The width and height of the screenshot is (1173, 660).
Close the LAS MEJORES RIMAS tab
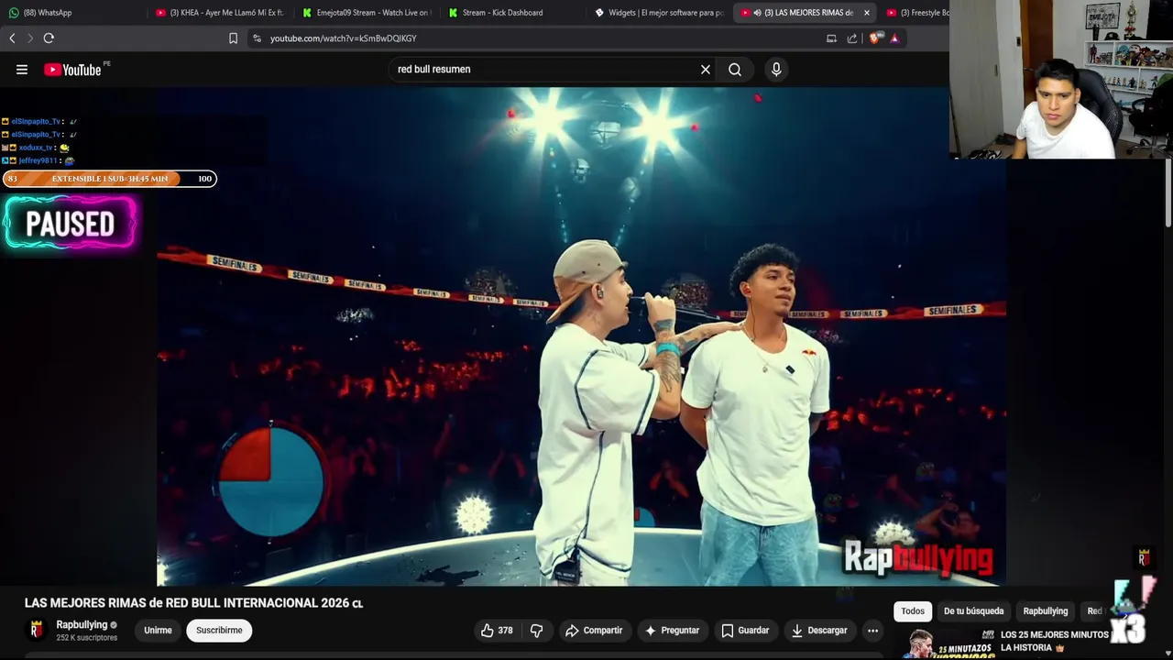click(x=866, y=13)
